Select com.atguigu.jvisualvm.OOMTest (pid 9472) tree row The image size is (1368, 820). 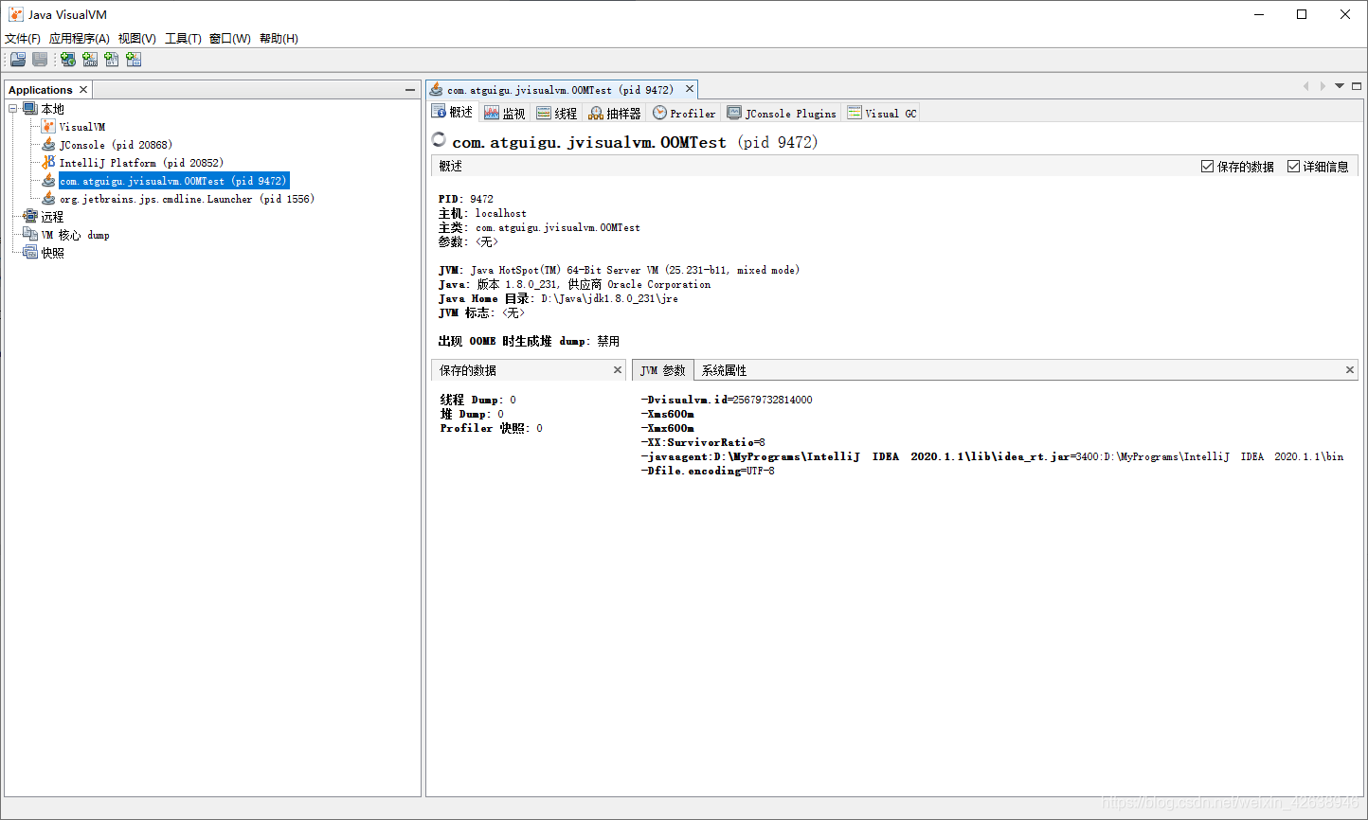coord(172,181)
